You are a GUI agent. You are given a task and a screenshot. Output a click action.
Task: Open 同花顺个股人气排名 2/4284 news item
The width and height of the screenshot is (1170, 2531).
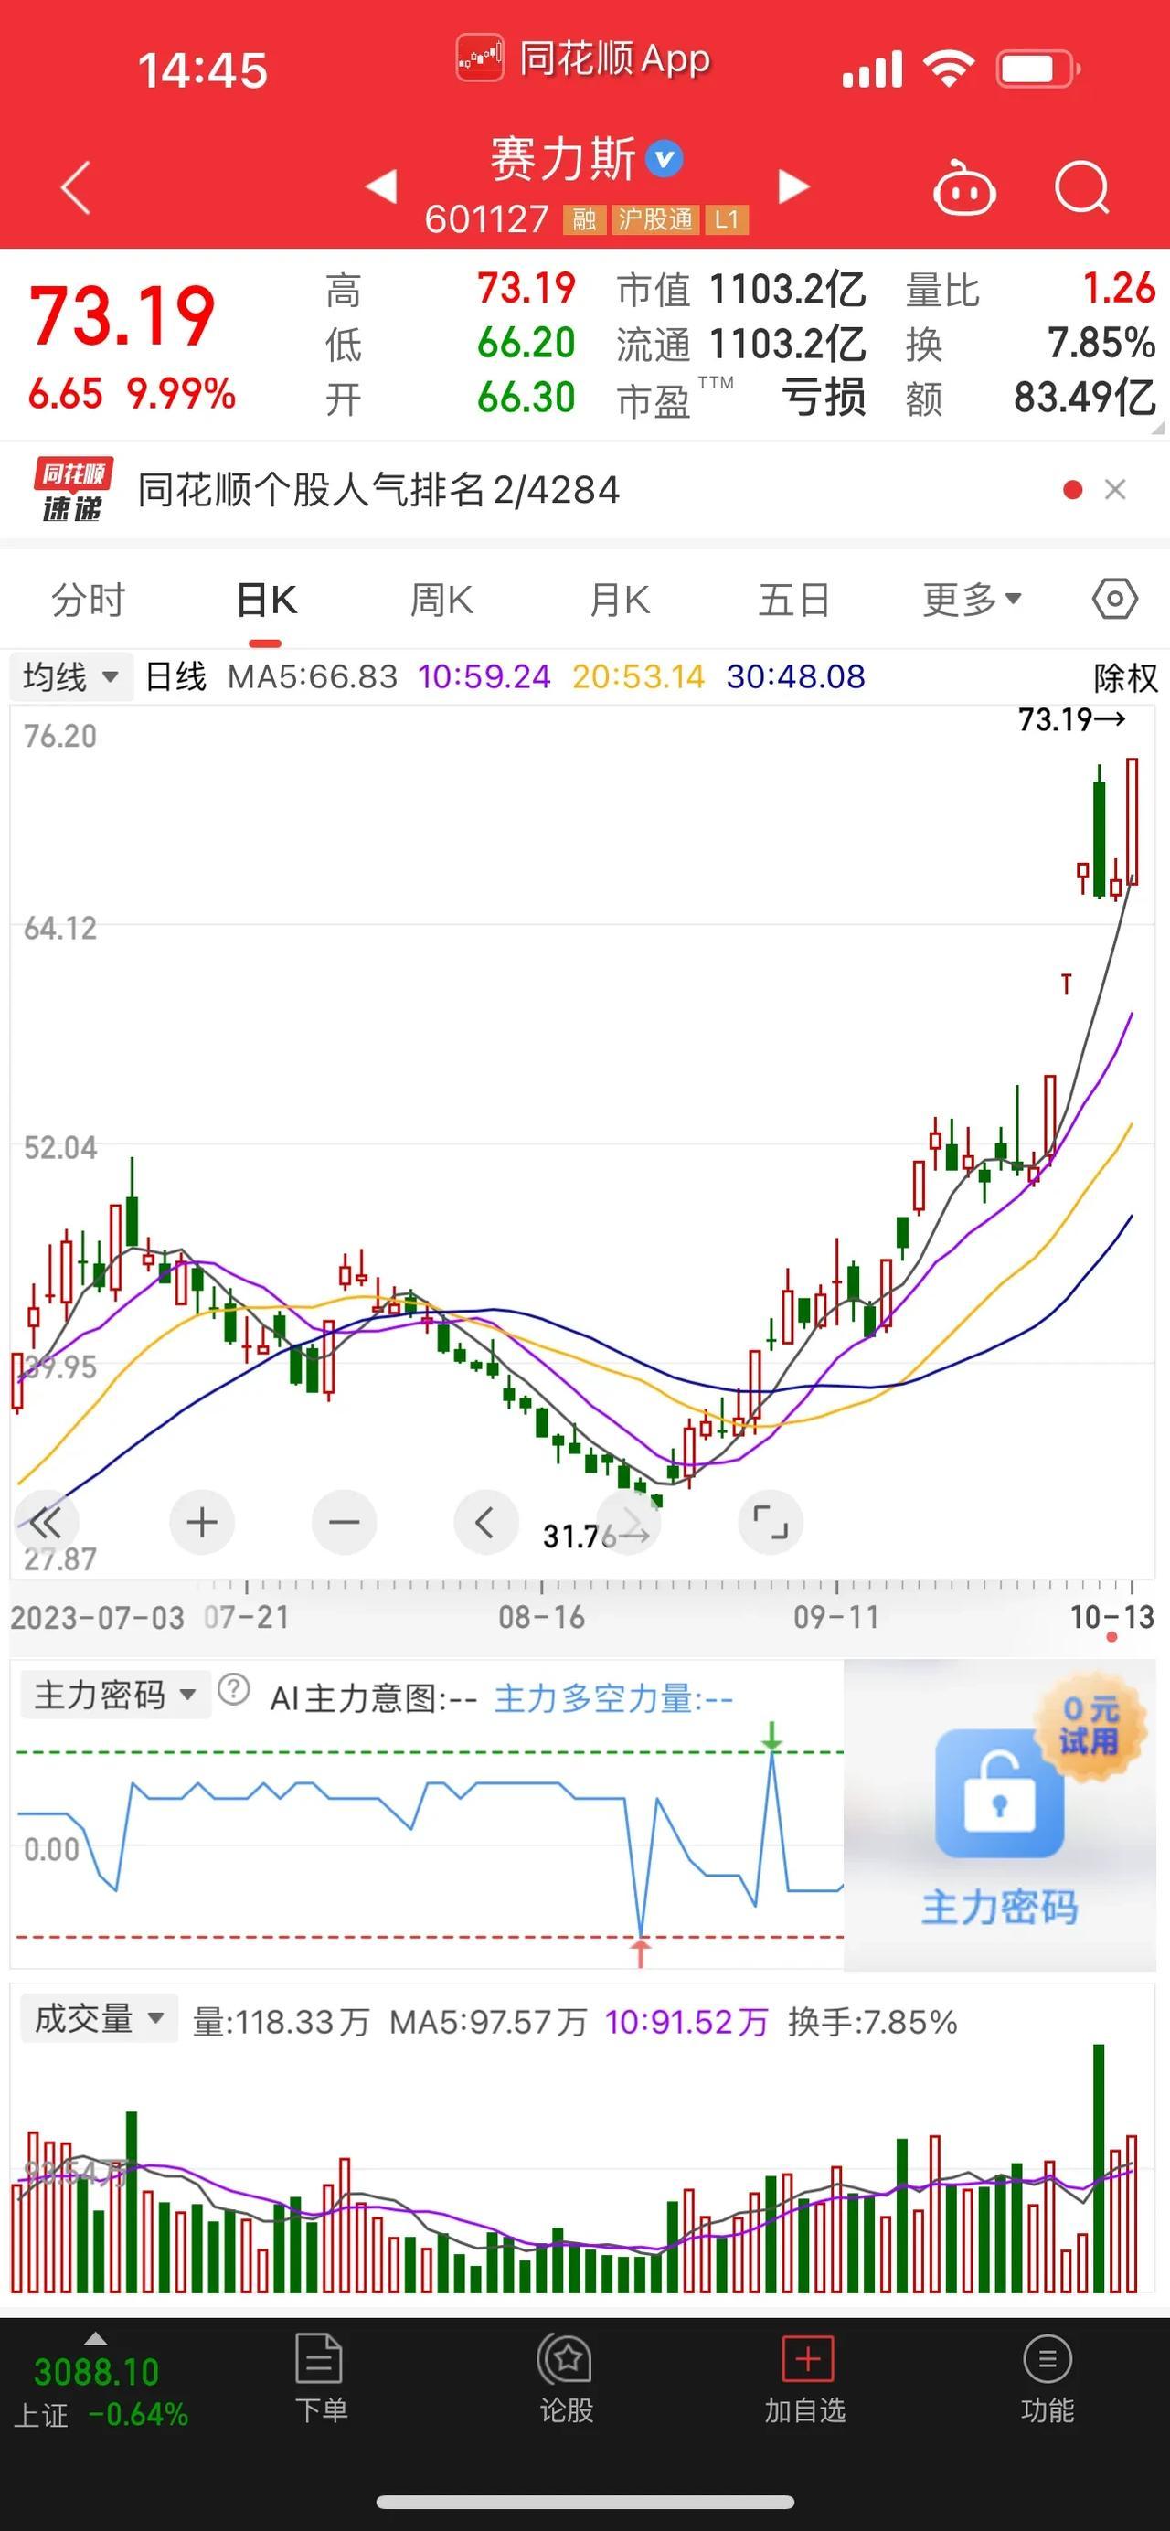pyautogui.click(x=379, y=489)
